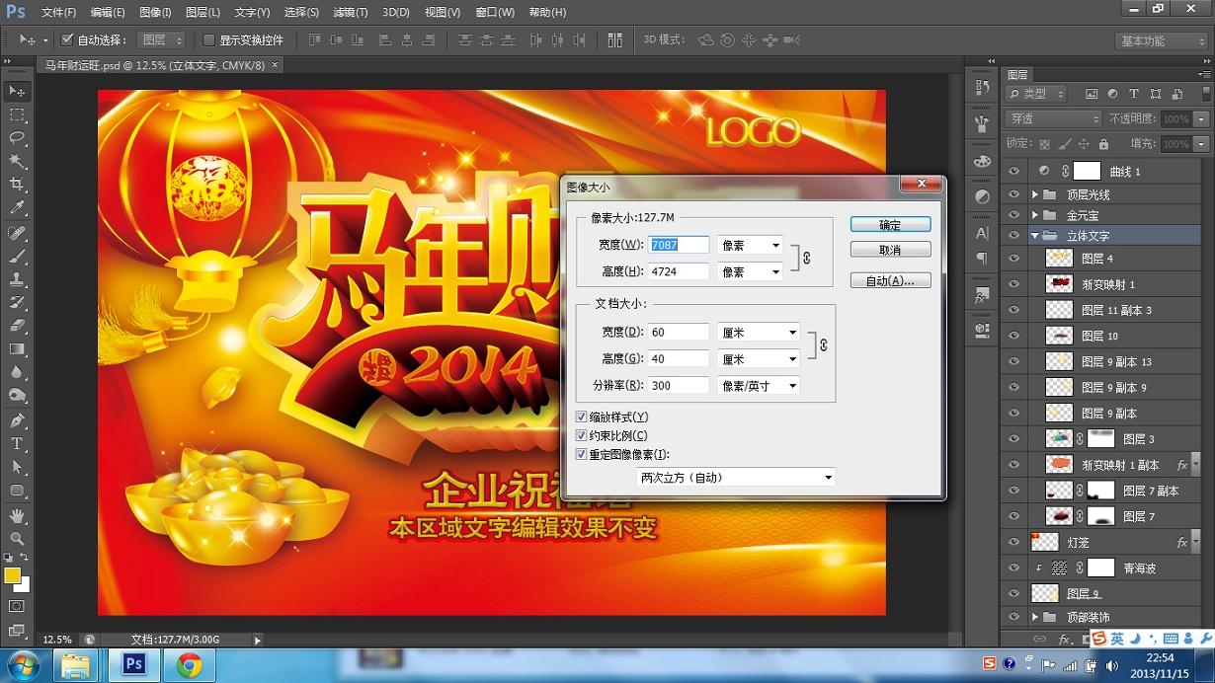Image resolution: width=1215 pixels, height=683 pixels.
Task: Open blend mode dropdown 穿透
Action: pyautogui.click(x=1053, y=118)
